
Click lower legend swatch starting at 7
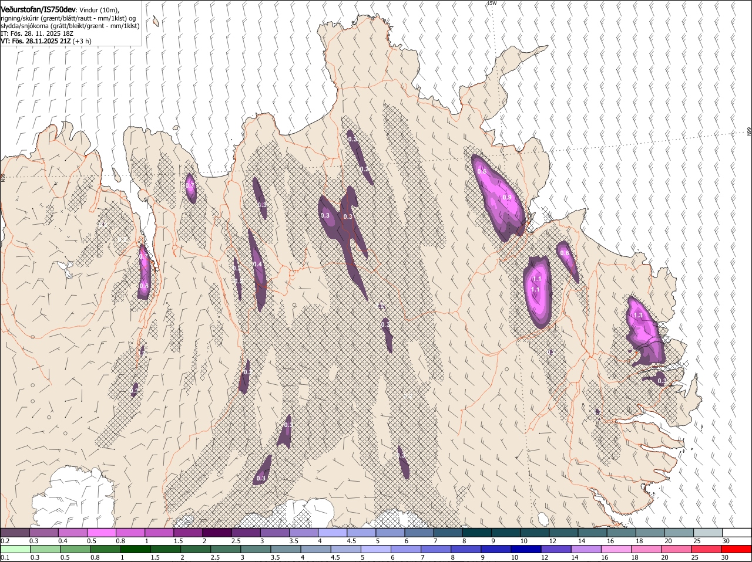[x=437, y=549]
